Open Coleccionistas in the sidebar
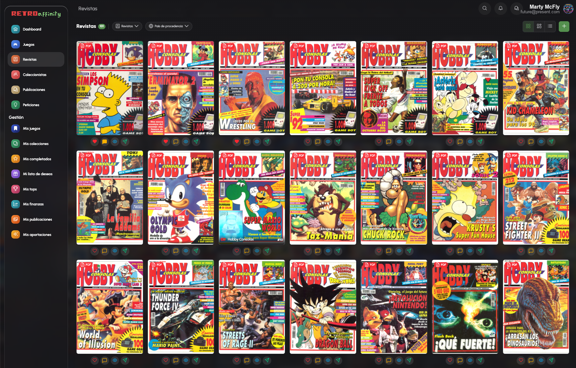The image size is (576, 368). [36, 75]
